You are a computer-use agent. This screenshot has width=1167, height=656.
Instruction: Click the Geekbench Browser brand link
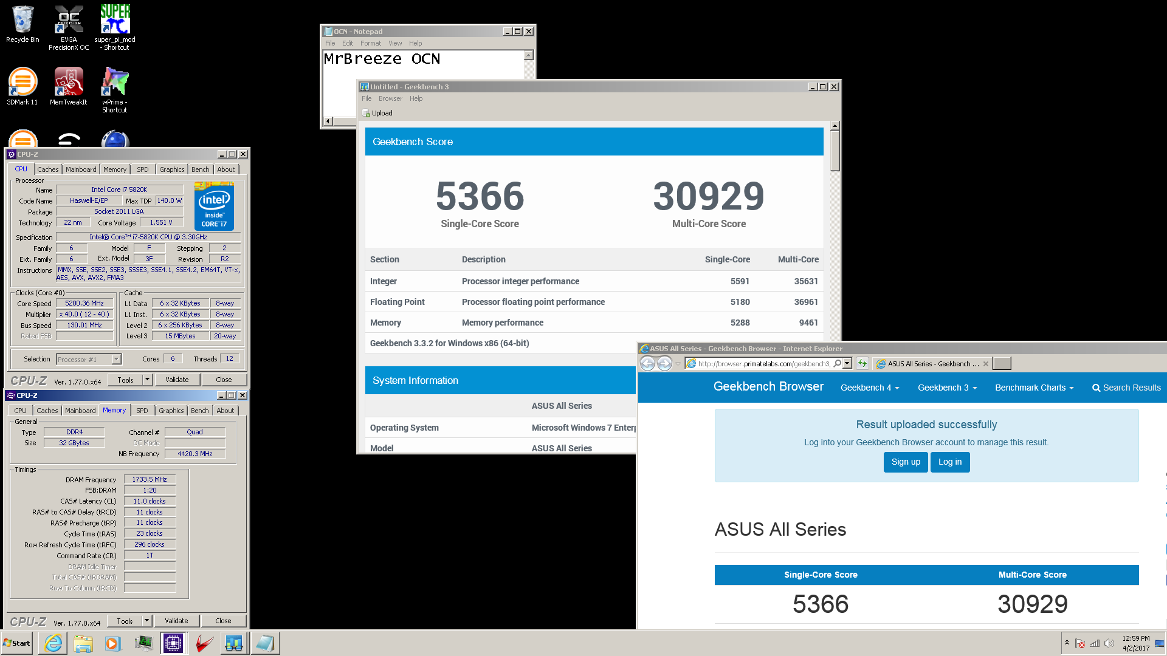(x=768, y=386)
